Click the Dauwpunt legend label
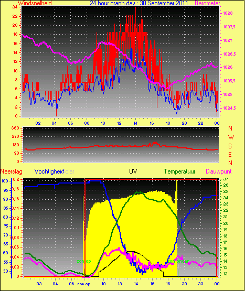 219,171
